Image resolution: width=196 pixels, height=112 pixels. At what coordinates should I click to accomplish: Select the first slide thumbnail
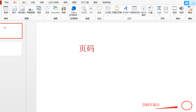point(11,31)
